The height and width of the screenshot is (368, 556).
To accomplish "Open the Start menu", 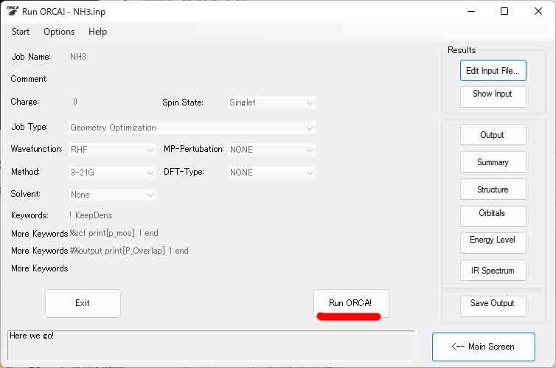I will 21,32.
